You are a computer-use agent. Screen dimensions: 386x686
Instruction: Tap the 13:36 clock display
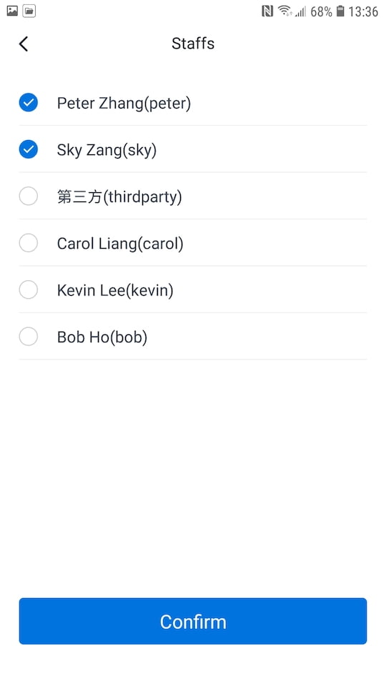(363, 11)
